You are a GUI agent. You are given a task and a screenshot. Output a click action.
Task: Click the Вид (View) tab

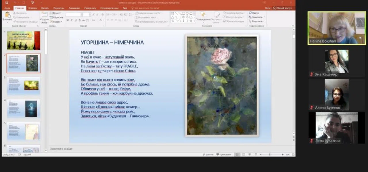125,8
